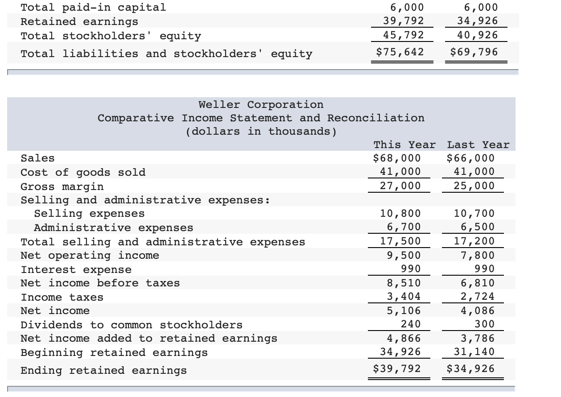The width and height of the screenshot is (561, 397).
Task: Click the 4,086 net income value
Action: [478, 310]
